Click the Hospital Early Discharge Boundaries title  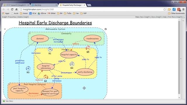point(55,23)
